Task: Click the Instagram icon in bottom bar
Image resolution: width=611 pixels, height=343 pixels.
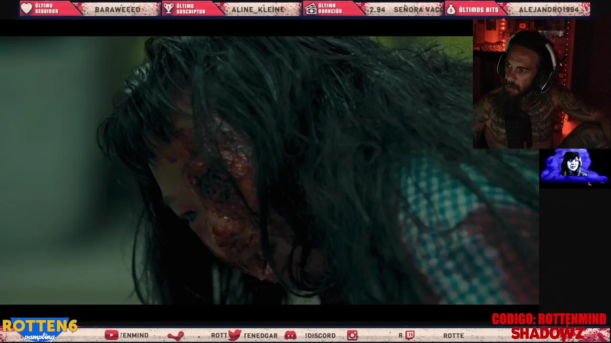Action: (x=352, y=335)
